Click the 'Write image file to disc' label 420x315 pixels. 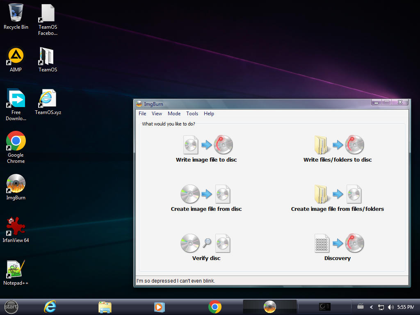point(206,160)
